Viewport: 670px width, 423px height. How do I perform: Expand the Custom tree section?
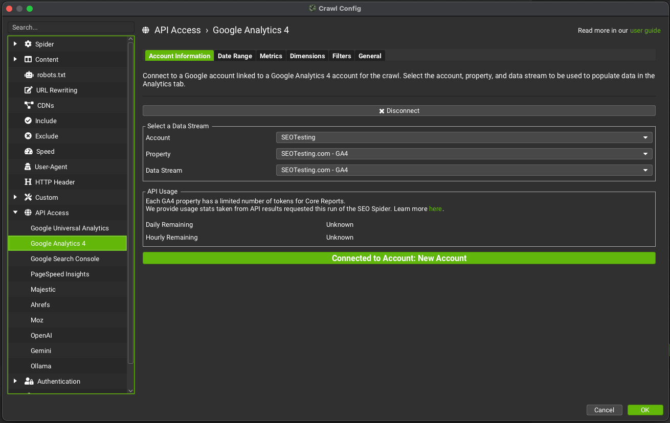15,197
